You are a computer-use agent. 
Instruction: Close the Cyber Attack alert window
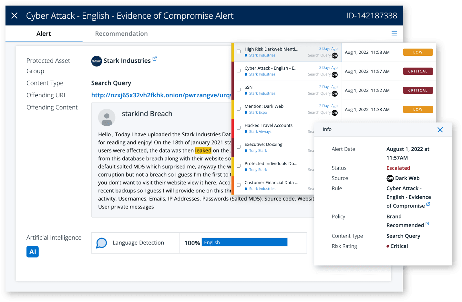click(15, 15)
